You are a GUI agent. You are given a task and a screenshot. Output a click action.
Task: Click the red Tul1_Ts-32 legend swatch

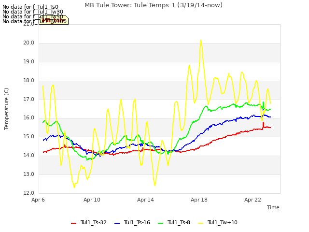coord(73,223)
